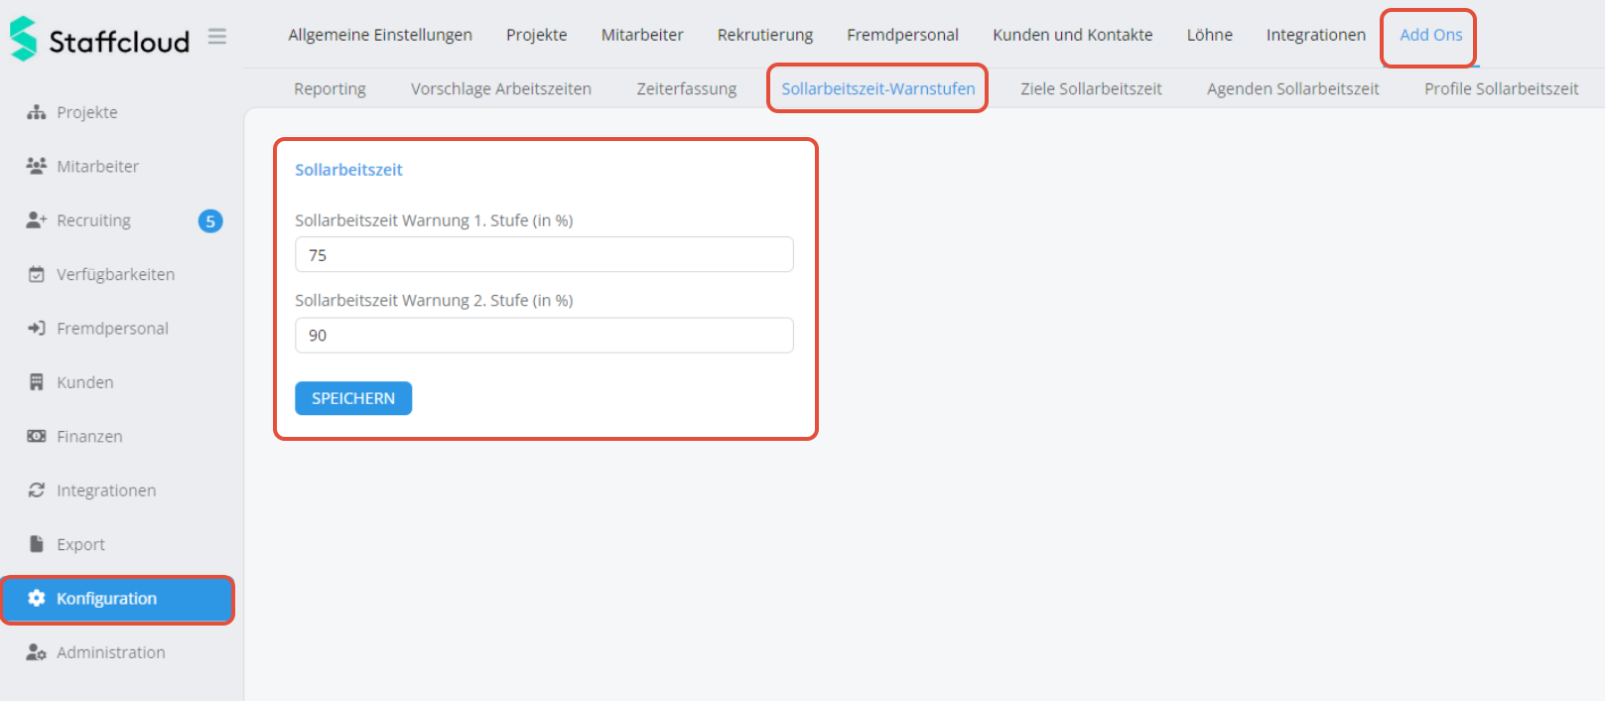This screenshot has width=1605, height=701.
Task: Switch to the Mitarbeiter top tab
Action: tap(642, 35)
